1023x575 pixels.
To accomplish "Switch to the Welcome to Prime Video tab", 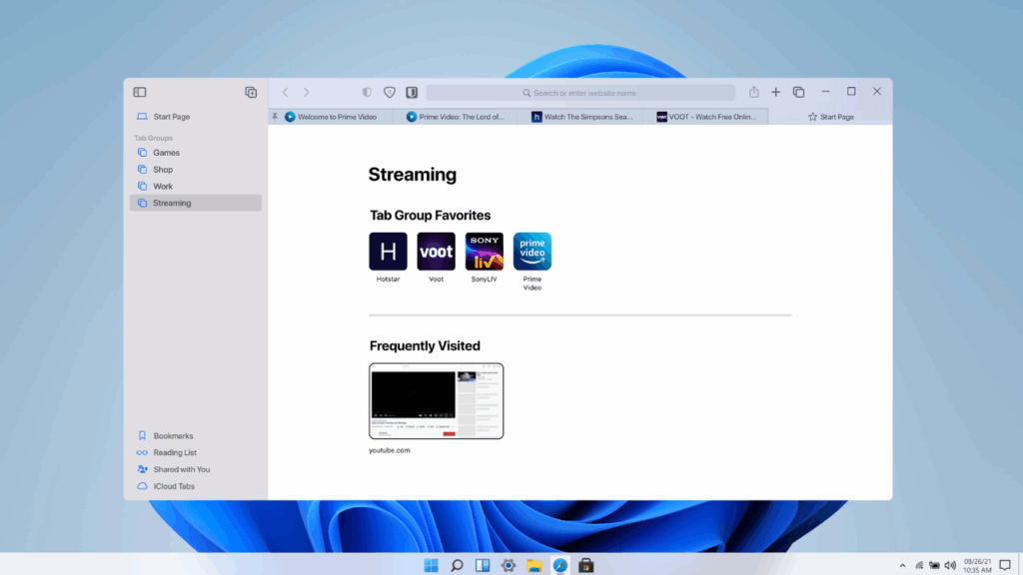I will [x=335, y=116].
